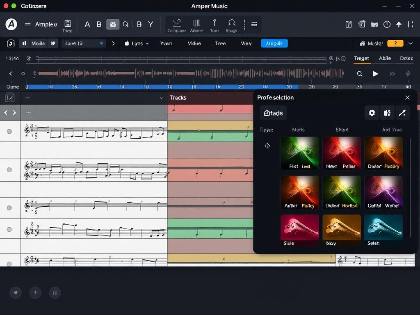
Task: Click the Q search tool icon
Action: pyautogui.click(x=126, y=24)
